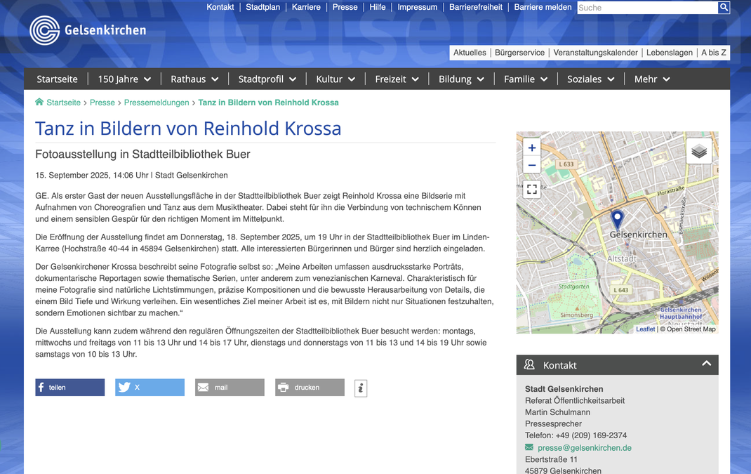The height and width of the screenshot is (474, 751).
Task: Open the sharing info icon
Action: (361, 388)
